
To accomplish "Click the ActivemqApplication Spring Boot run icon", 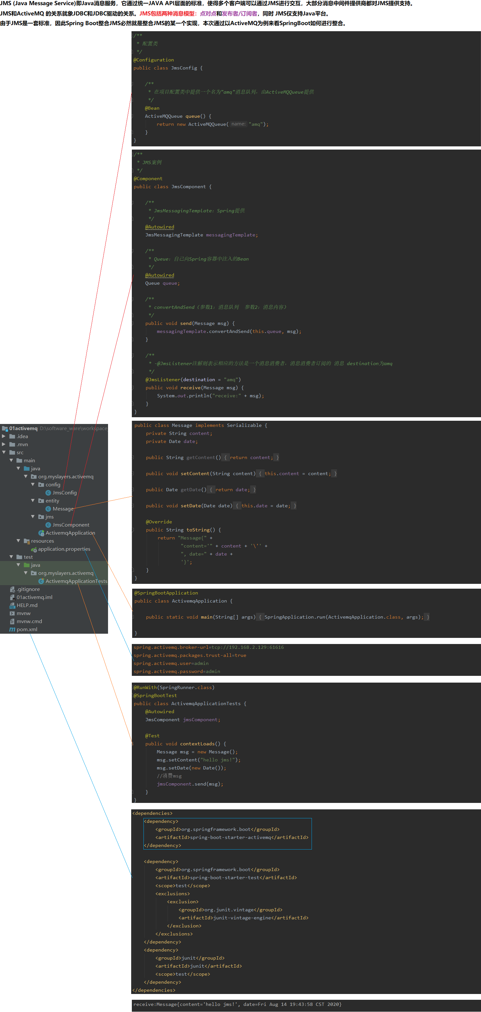I will pos(41,533).
